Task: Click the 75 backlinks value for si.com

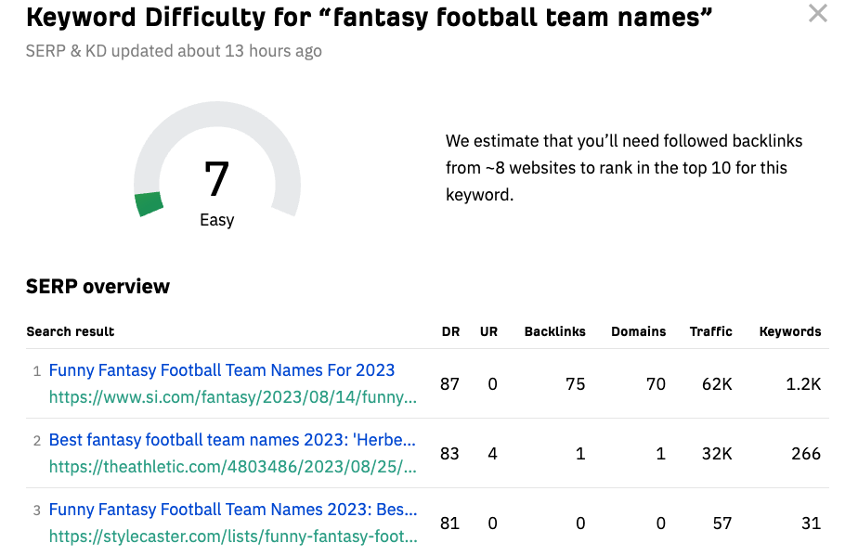Action: (x=575, y=384)
